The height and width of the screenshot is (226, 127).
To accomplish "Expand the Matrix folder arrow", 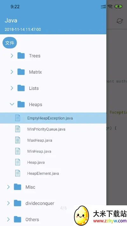I will 12,72.
